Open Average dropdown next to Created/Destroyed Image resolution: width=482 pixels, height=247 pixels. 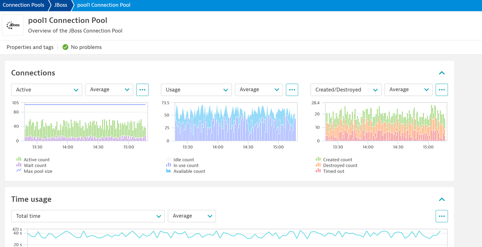tap(408, 90)
